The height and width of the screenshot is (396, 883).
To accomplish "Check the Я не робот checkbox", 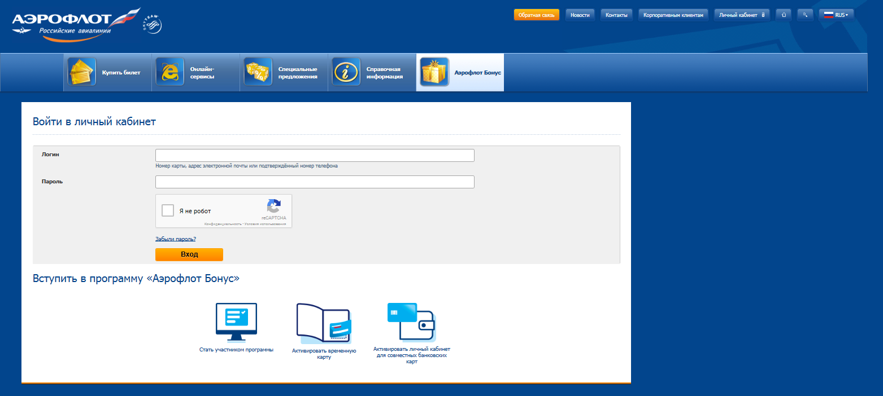I will click(168, 211).
